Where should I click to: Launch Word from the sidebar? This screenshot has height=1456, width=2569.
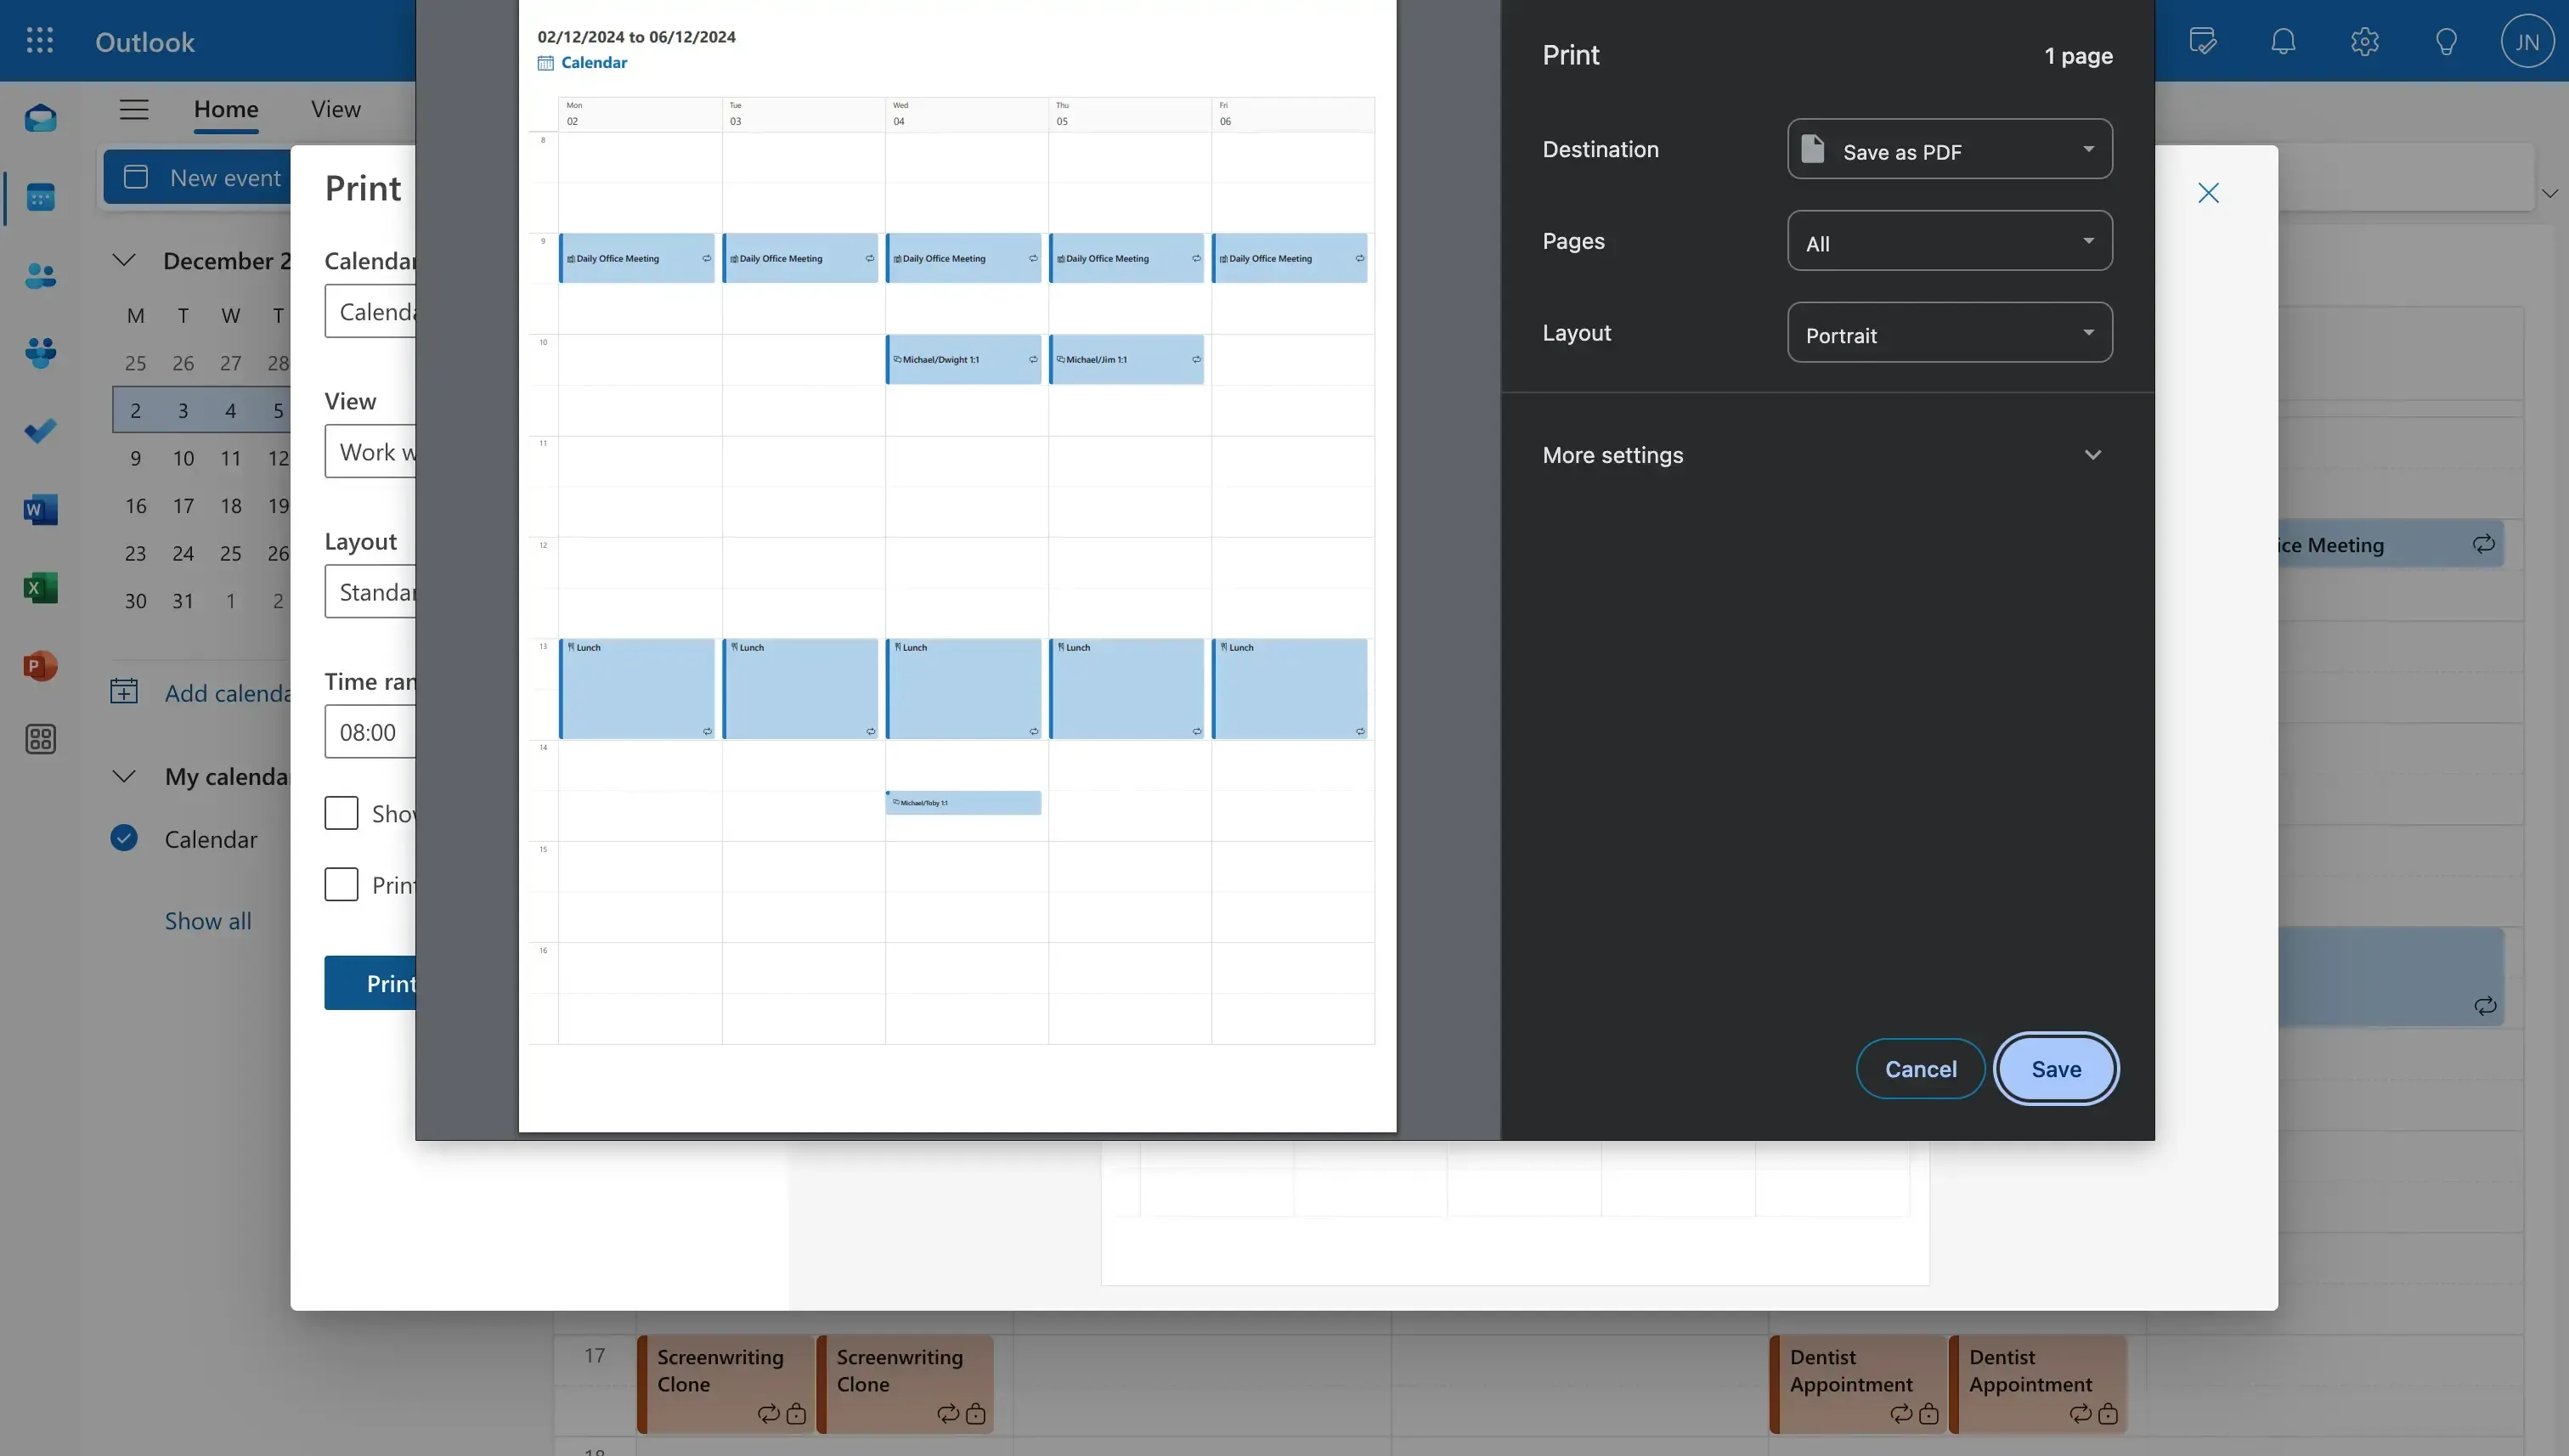[x=41, y=510]
